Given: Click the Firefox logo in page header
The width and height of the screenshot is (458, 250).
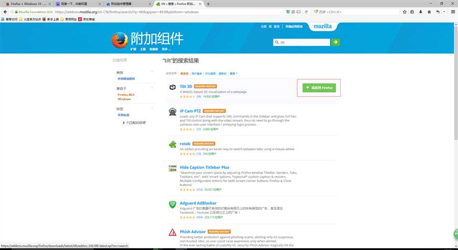Looking at the screenshot, I should pos(120,40).
